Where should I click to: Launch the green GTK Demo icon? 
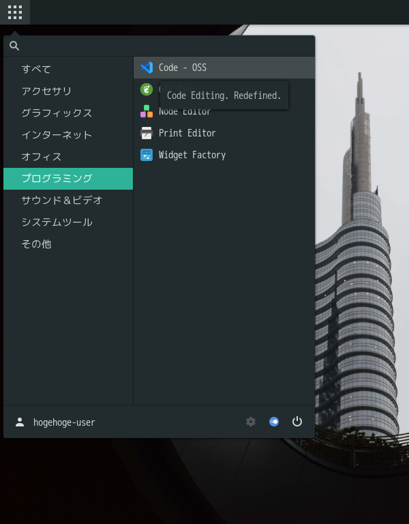pos(147,89)
